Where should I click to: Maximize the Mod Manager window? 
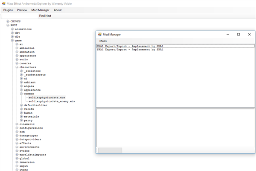239,34
